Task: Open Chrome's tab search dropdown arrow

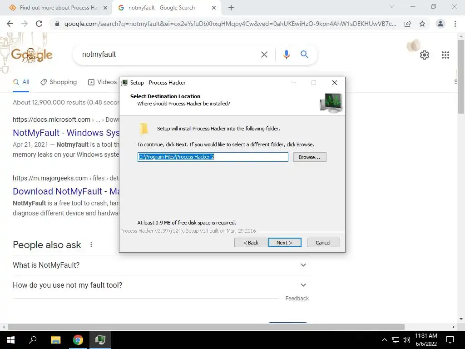Action: point(392,6)
